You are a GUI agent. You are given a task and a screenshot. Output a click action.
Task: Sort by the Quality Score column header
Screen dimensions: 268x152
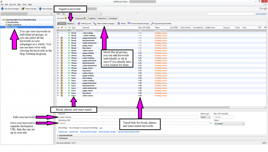tap(210, 27)
